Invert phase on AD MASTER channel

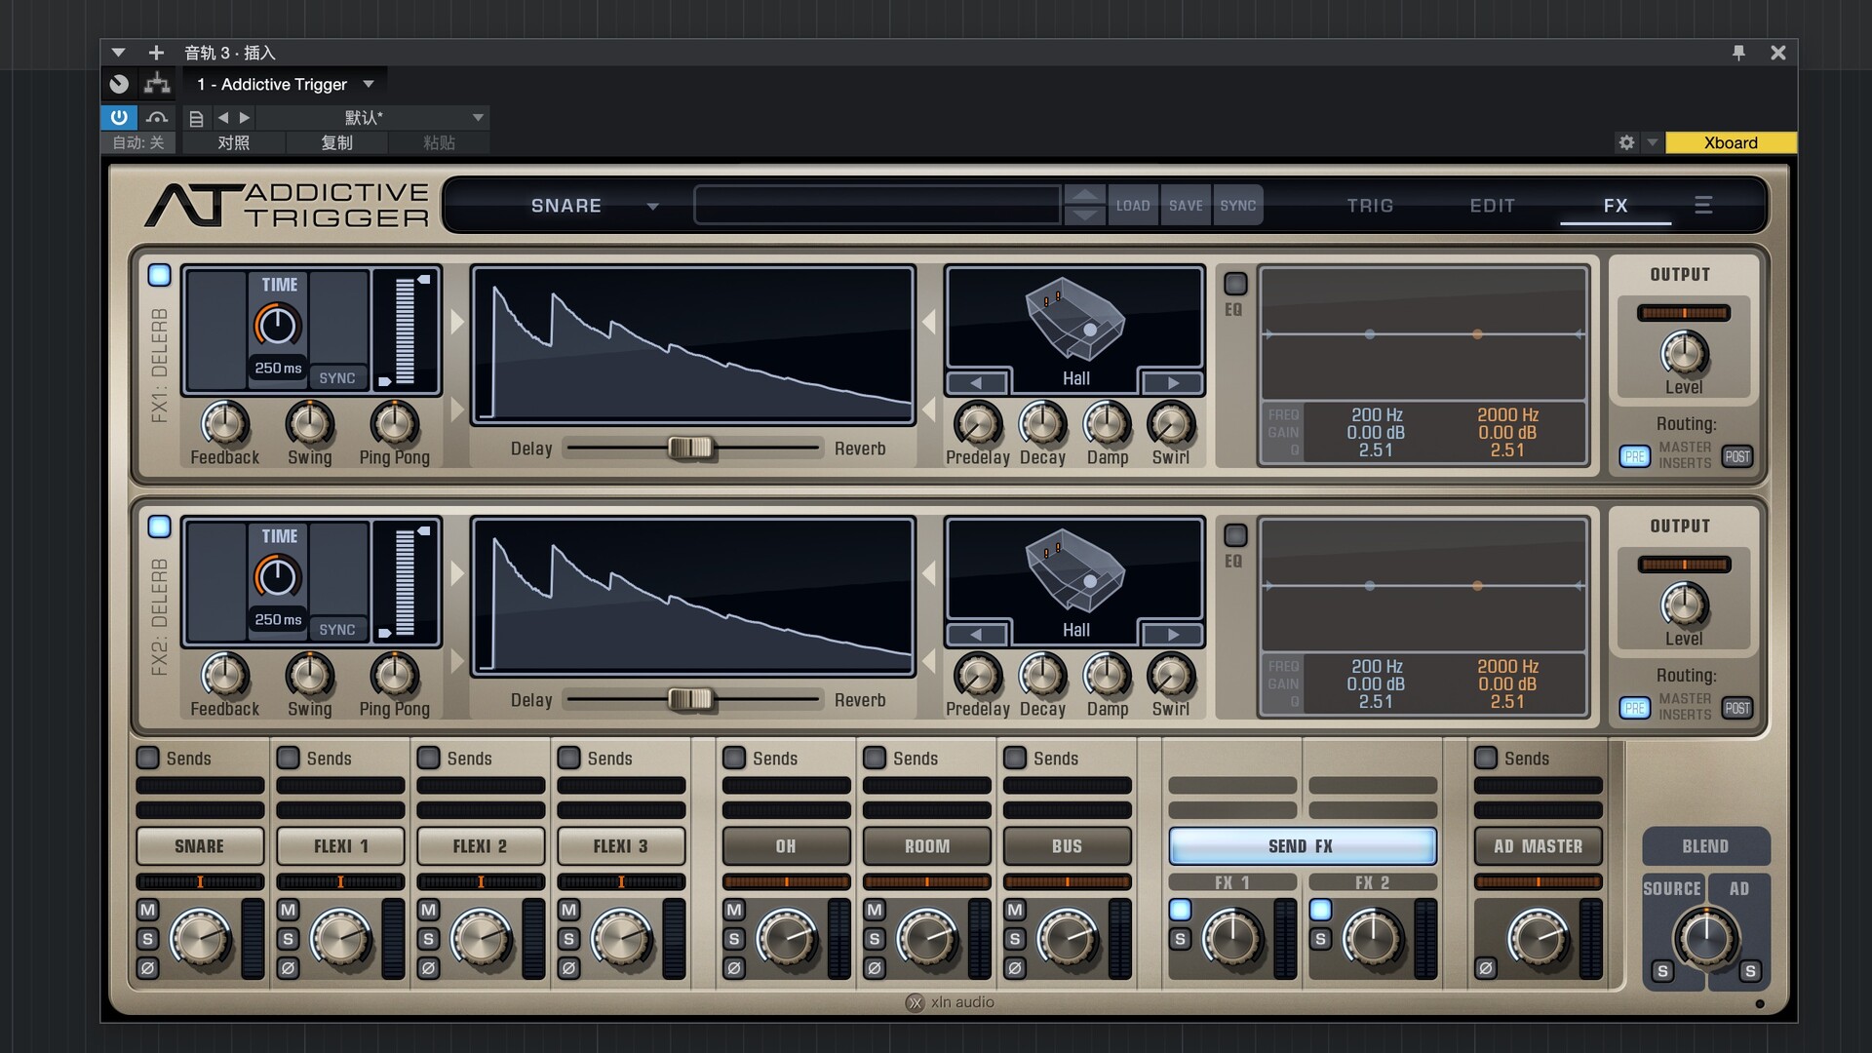(1485, 968)
